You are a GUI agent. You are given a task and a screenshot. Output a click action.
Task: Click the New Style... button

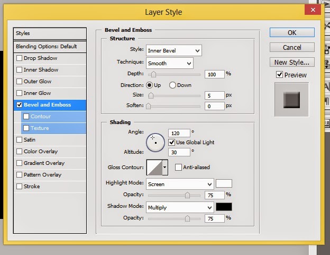(x=292, y=62)
